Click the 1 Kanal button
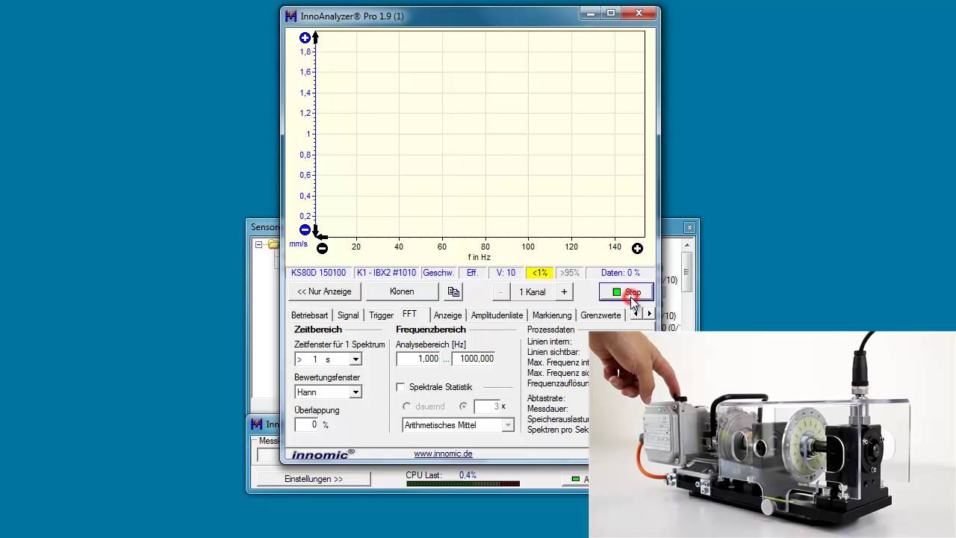Screen dimensions: 956x538 tap(533, 292)
